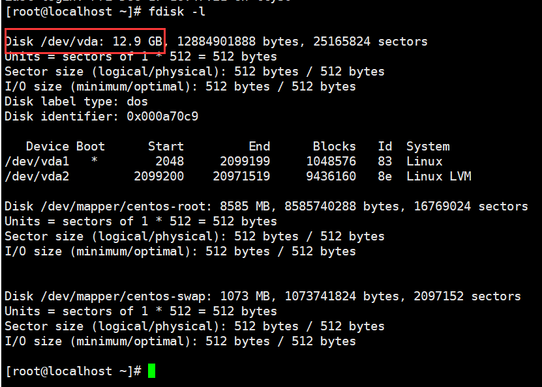The image size is (542, 387).
Task: Click the System column header
Action: pos(428,147)
